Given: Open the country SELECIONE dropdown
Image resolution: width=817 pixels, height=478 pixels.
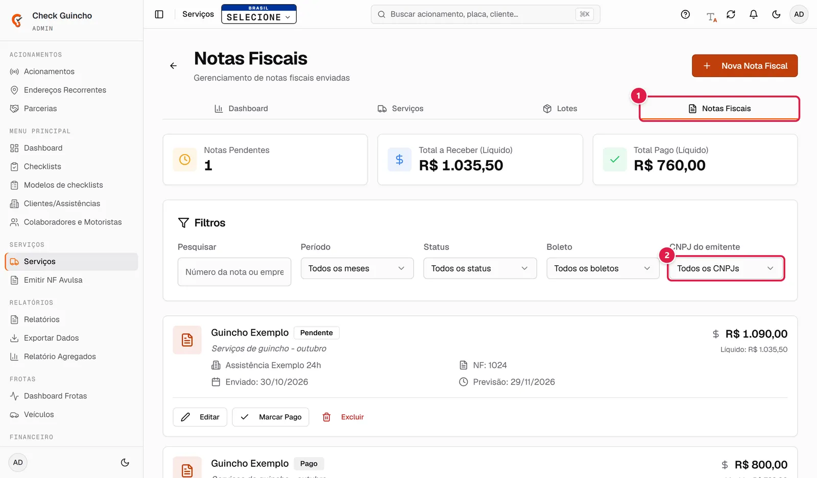Looking at the screenshot, I should coord(259,14).
